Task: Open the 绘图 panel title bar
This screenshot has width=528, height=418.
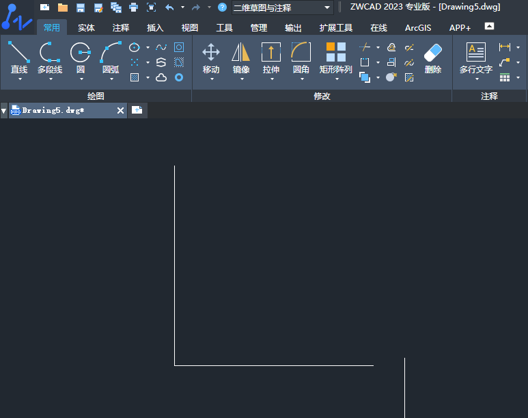Action: (96, 96)
